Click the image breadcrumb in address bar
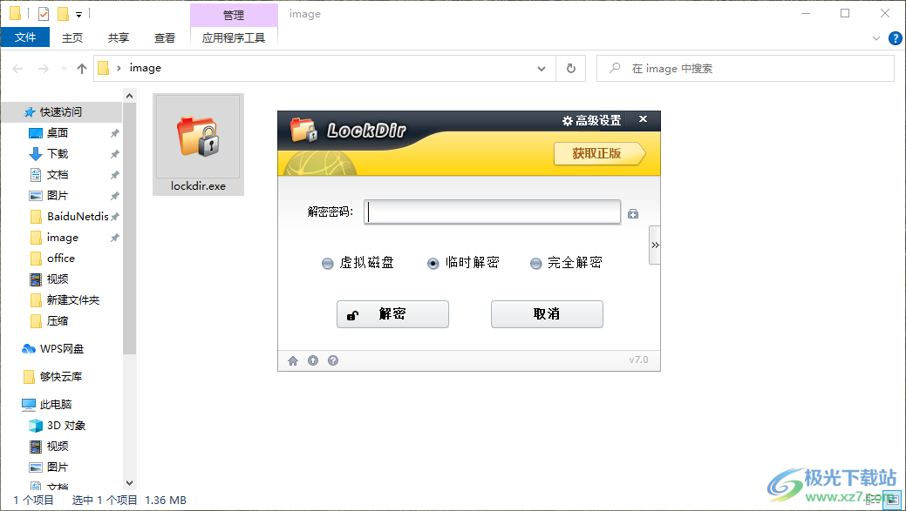The image size is (906, 511). (145, 68)
